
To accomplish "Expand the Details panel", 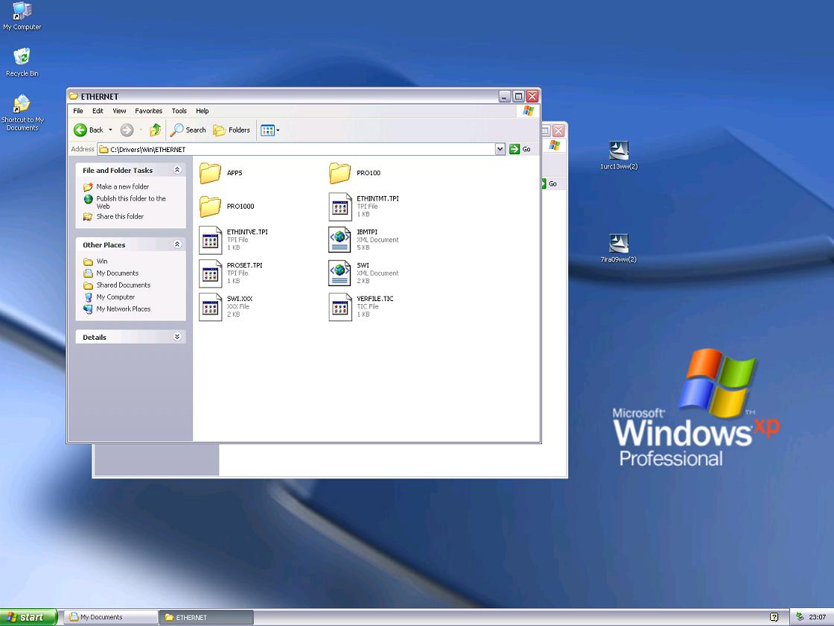I will (x=177, y=337).
